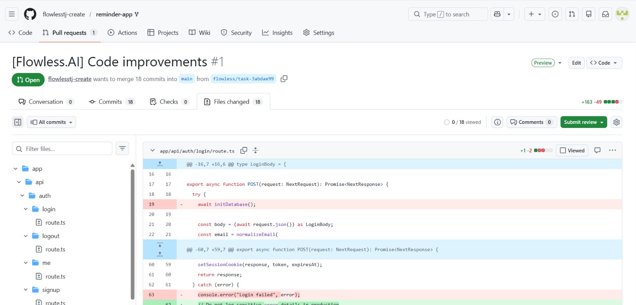Screen dimensions: 636x305
Task: Collapse the app folder
Action: pos(16,169)
